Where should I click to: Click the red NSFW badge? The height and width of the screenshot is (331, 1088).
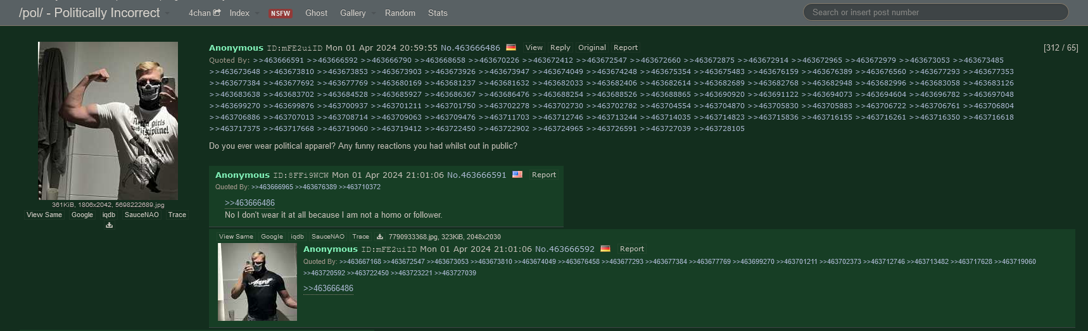(x=281, y=13)
